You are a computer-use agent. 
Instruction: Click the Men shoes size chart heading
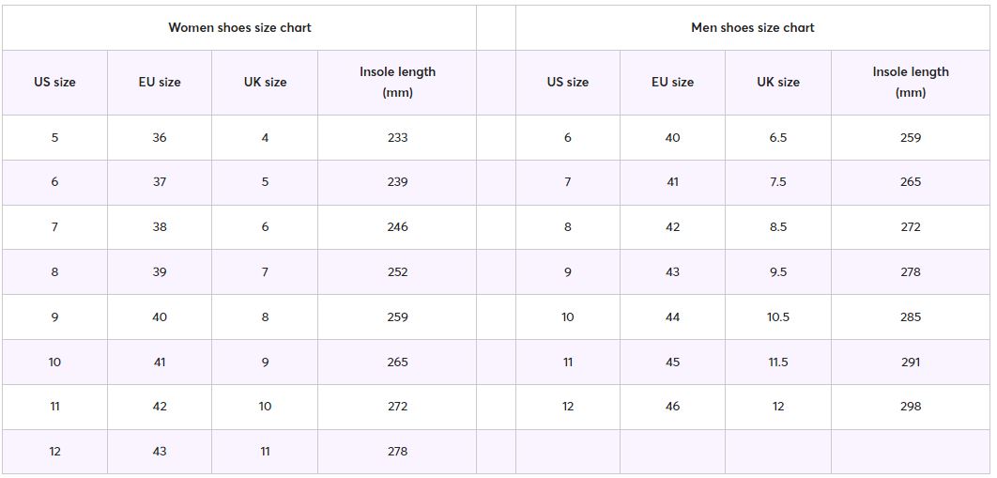[x=753, y=27]
